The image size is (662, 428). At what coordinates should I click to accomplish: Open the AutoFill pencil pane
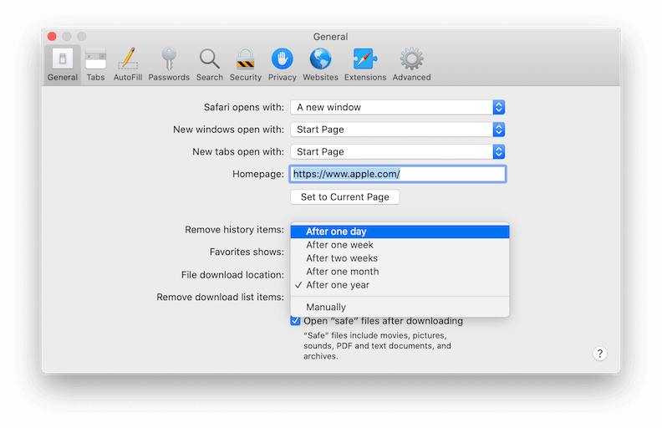coord(128,64)
